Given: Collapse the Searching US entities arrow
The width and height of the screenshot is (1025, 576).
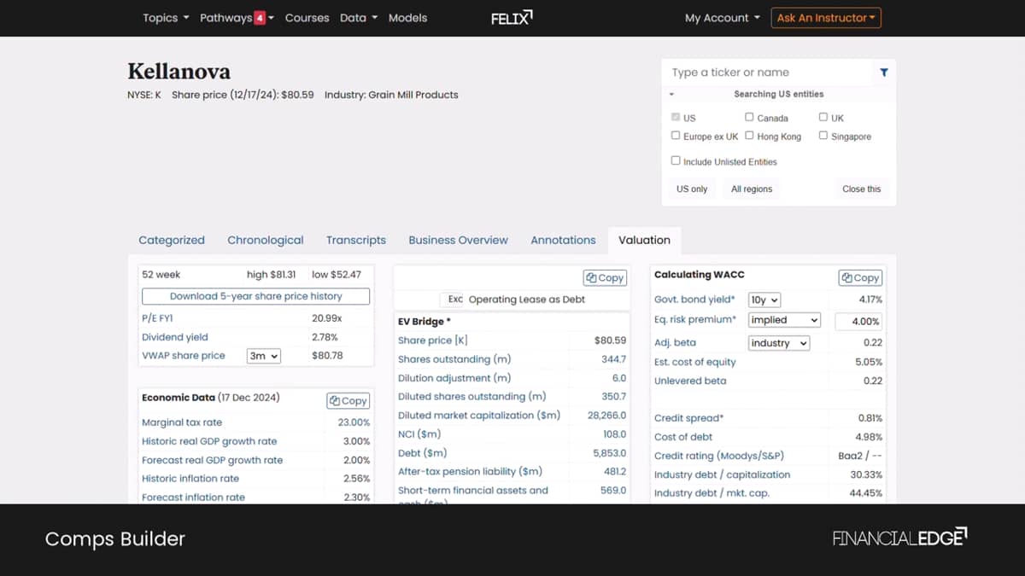Looking at the screenshot, I should pyautogui.click(x=672, y=94).
